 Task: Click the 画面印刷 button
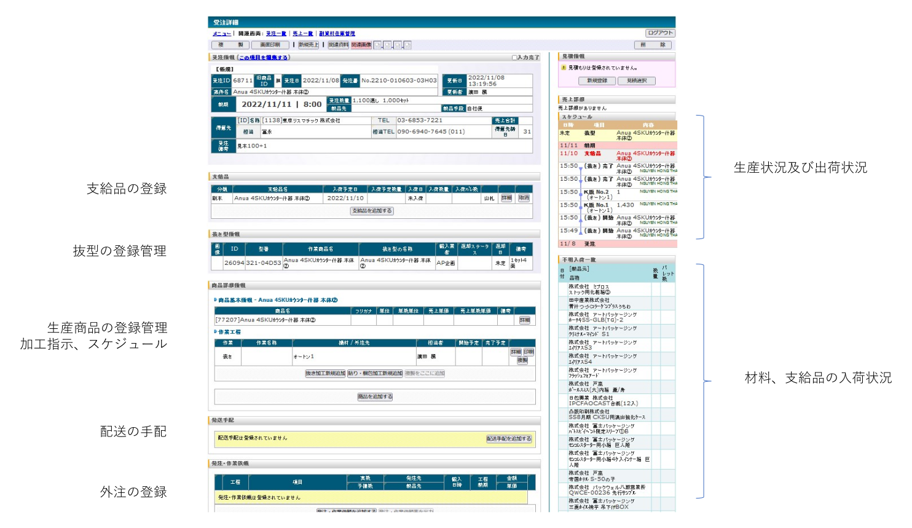click(x=270, y=45)
